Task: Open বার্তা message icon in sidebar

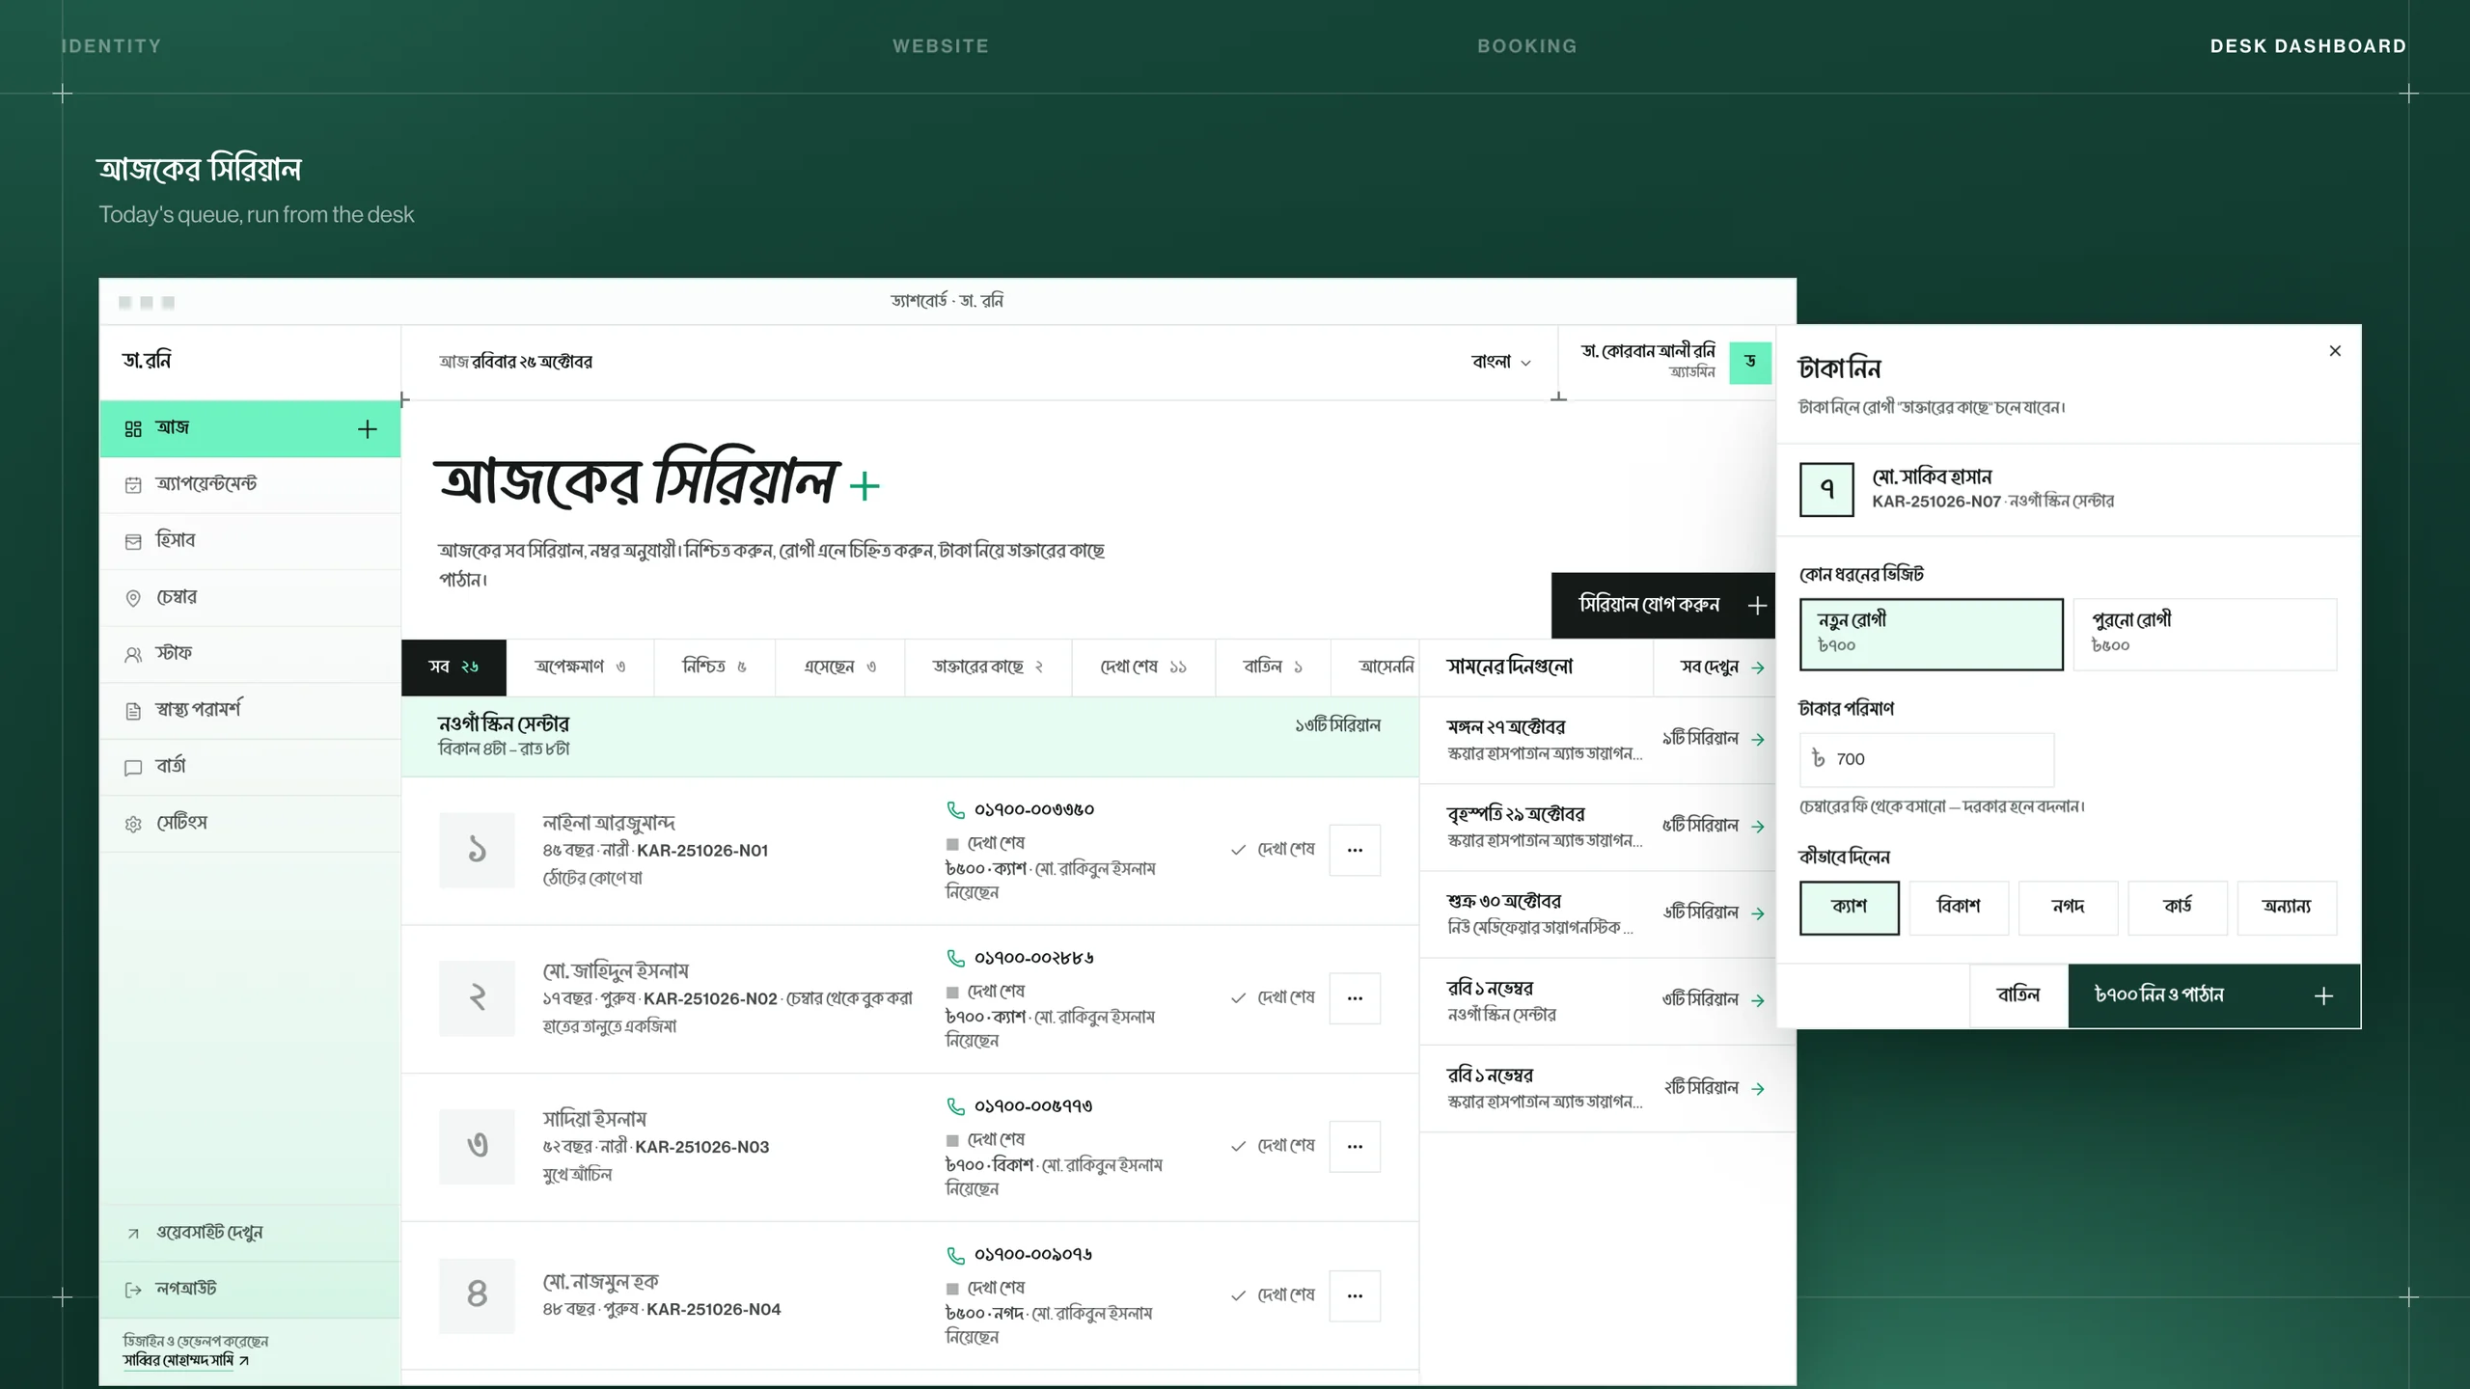Action: (x=133, y=767)
